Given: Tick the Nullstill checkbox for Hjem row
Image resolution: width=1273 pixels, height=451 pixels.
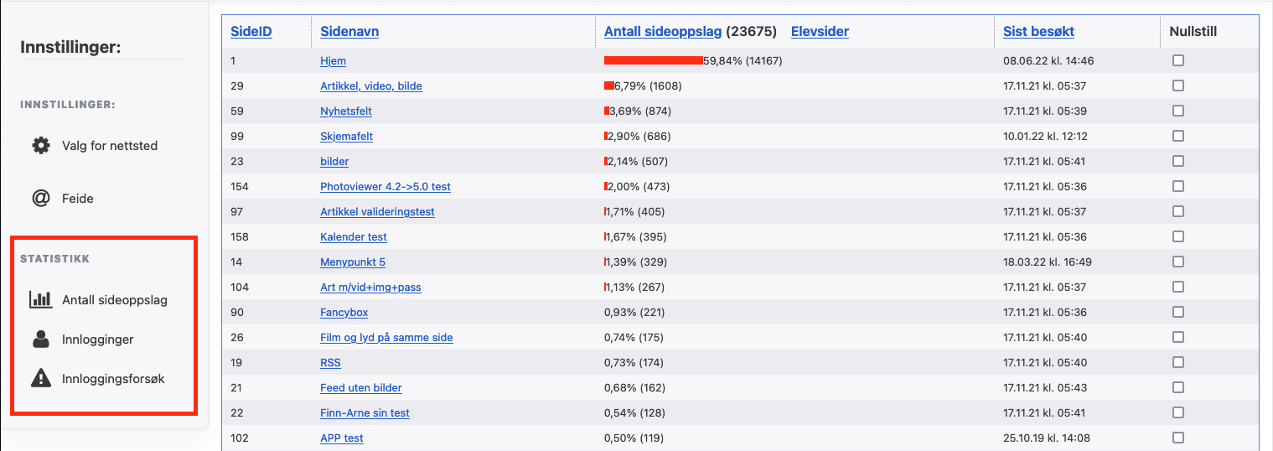Looking at the screenshot, I should coord(1178,60).
